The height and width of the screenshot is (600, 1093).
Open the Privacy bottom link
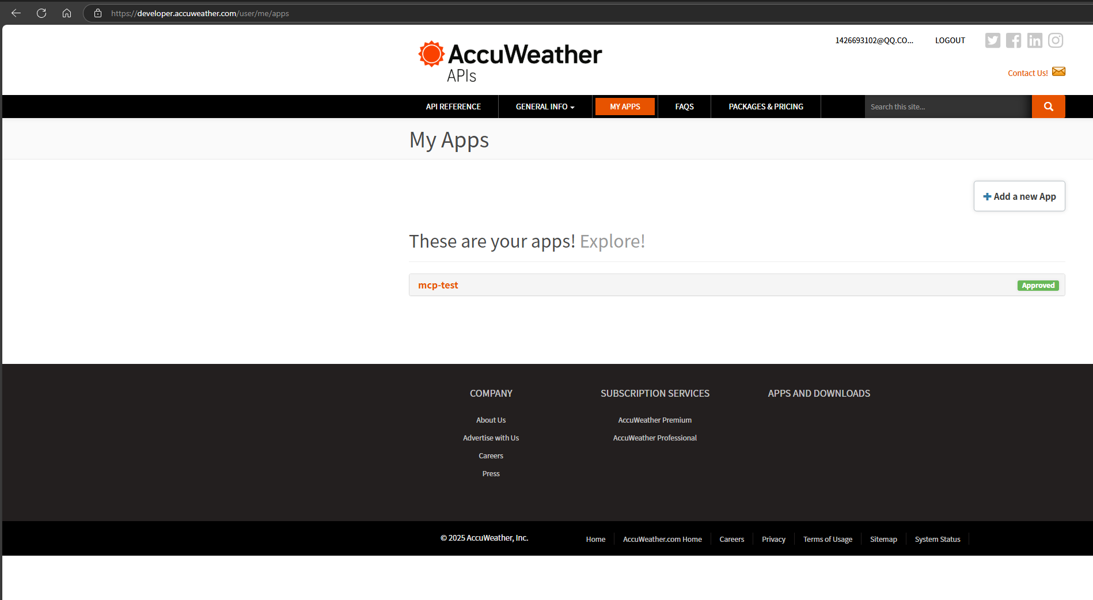coord(773,540)
